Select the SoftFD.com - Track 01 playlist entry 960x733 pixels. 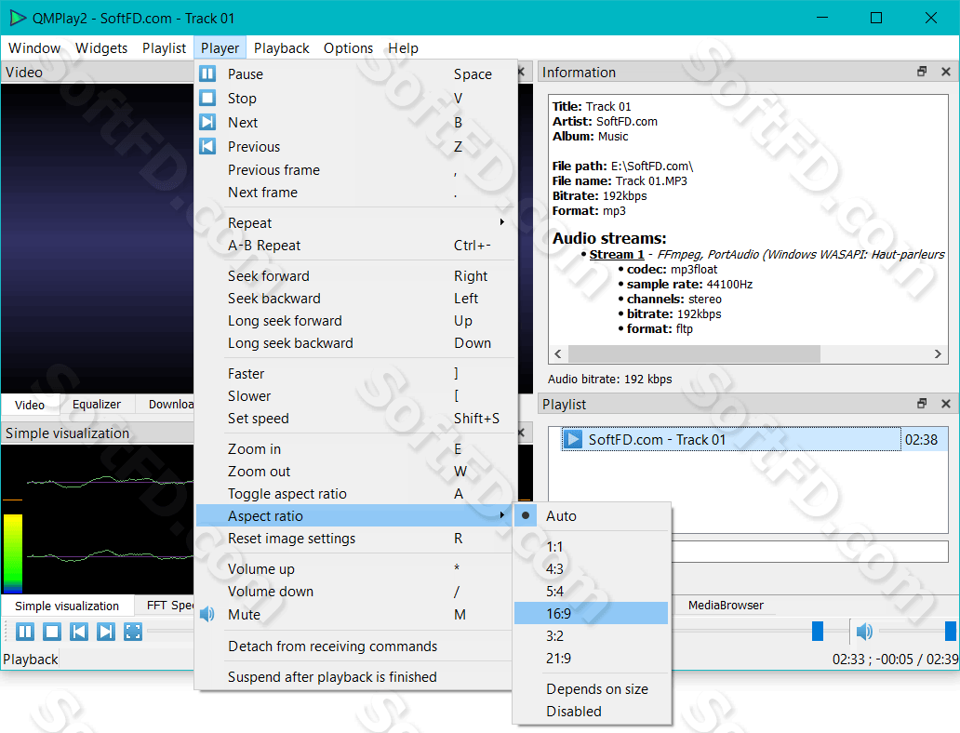click(754, 440)
